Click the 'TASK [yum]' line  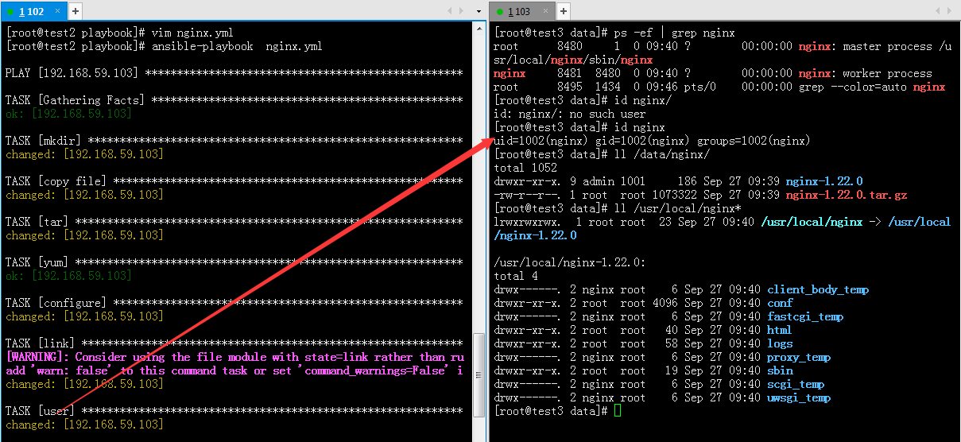[x=234, y=262]
